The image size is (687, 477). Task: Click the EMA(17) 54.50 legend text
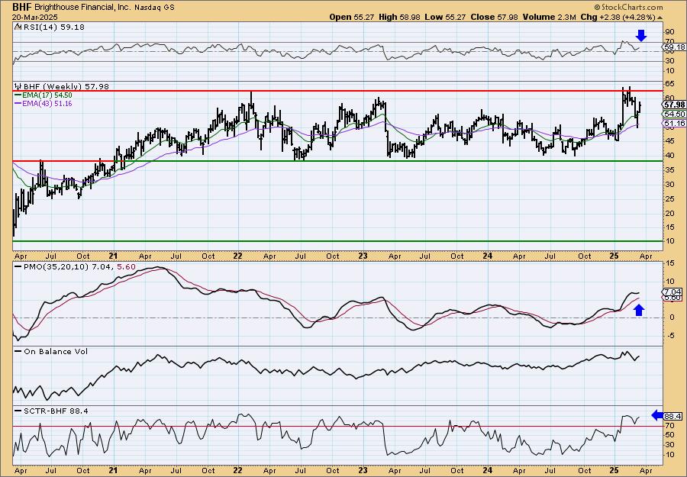[x=47, y=95]
